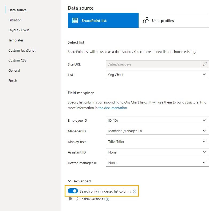This screenshot has width=216, height=211.
Task: Click the Site URL input field
Action: click(153, 64)
